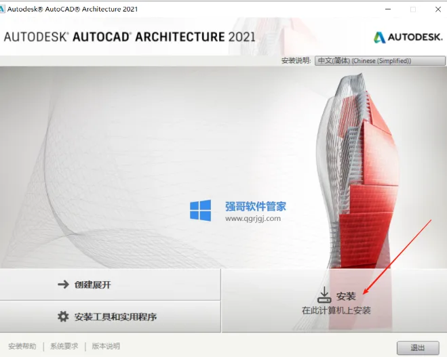The height and width of the screenshot is (357, 447).
Task: Click the arrow icon beside 创建展开
Action: click(63, 284)
